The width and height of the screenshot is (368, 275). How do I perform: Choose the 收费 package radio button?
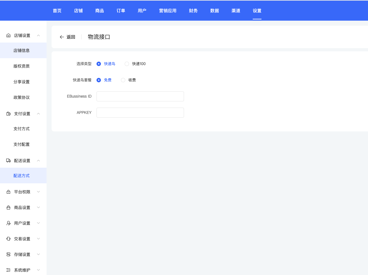point(123,80)
